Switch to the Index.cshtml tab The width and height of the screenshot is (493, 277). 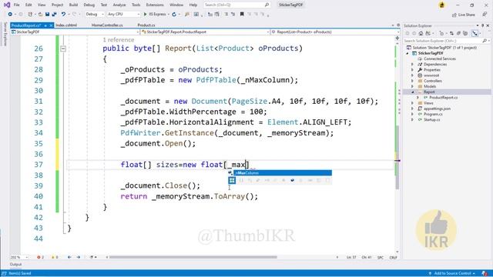[66, 25]
